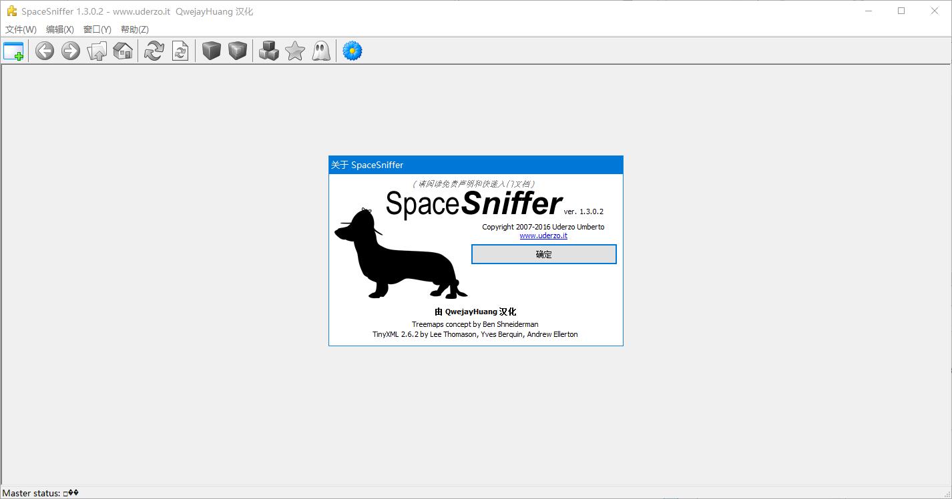Image resolution: width=952 pixels, height=499 pixels.
Task: Minimize the SpaceSniffer window
Action: (869, 11)
